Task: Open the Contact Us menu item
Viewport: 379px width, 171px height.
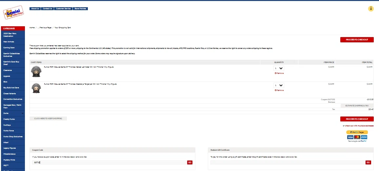Action: tap(47, 9)
